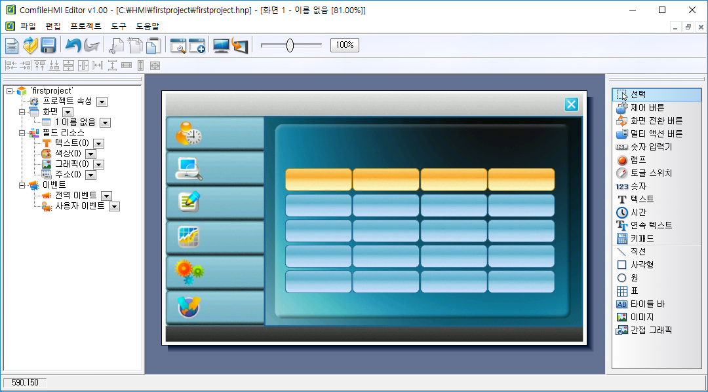708x392 pixels.
Task: Open the 프로젝트 menu
Action: click(86, 26)
